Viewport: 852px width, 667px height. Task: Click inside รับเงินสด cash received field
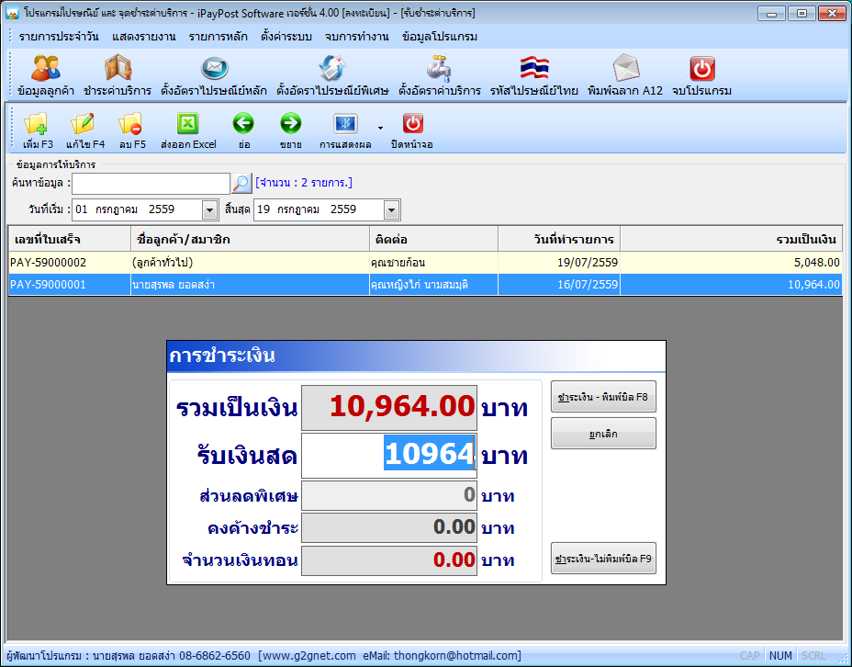(x=389, y=455)
